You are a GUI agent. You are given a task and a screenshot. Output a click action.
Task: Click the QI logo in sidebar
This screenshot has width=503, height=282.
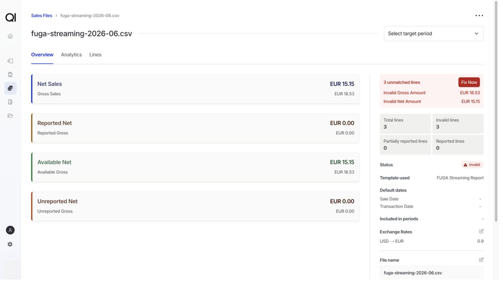[10, 17]
